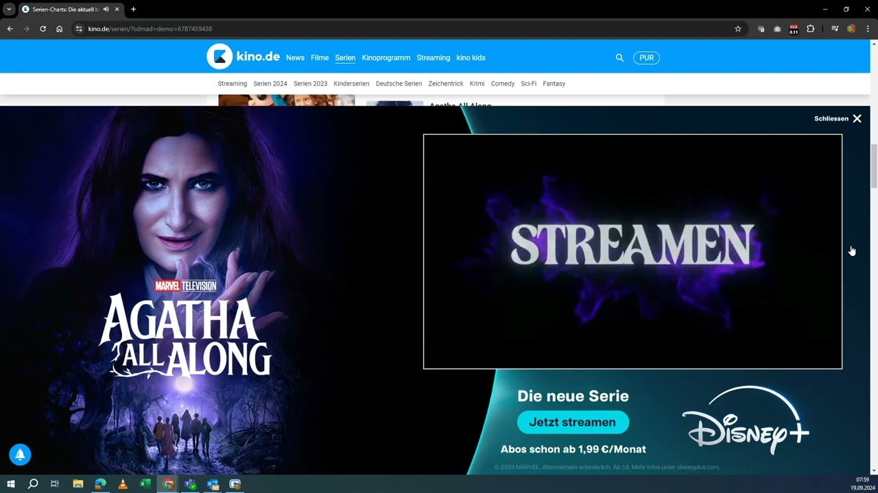Select Serien 2024 submenu link

(270, 84)
